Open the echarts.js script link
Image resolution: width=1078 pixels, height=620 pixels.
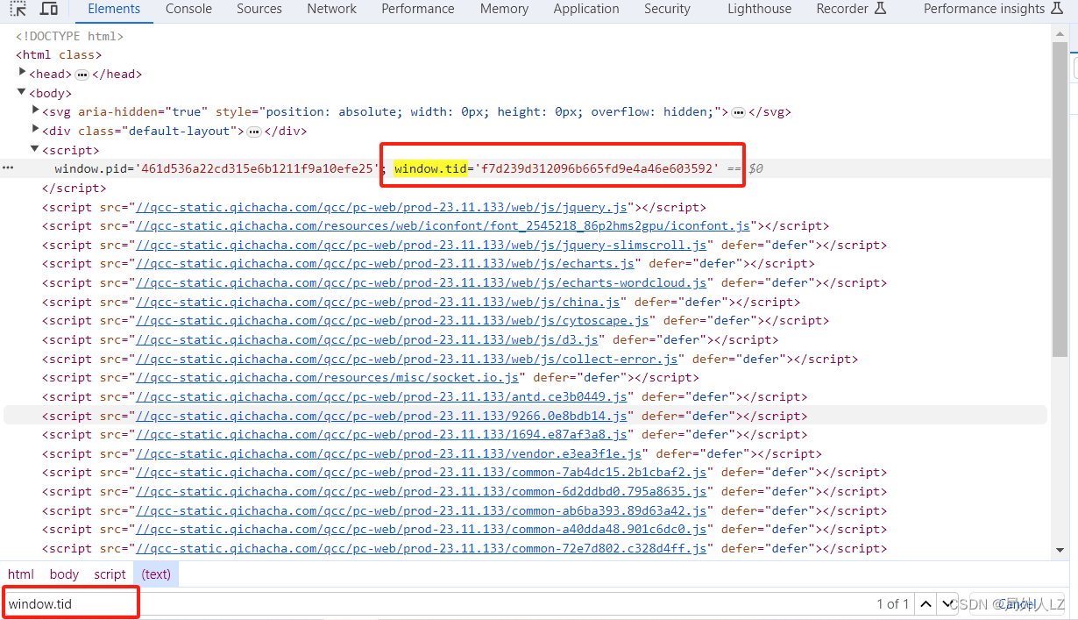(385, 263)
